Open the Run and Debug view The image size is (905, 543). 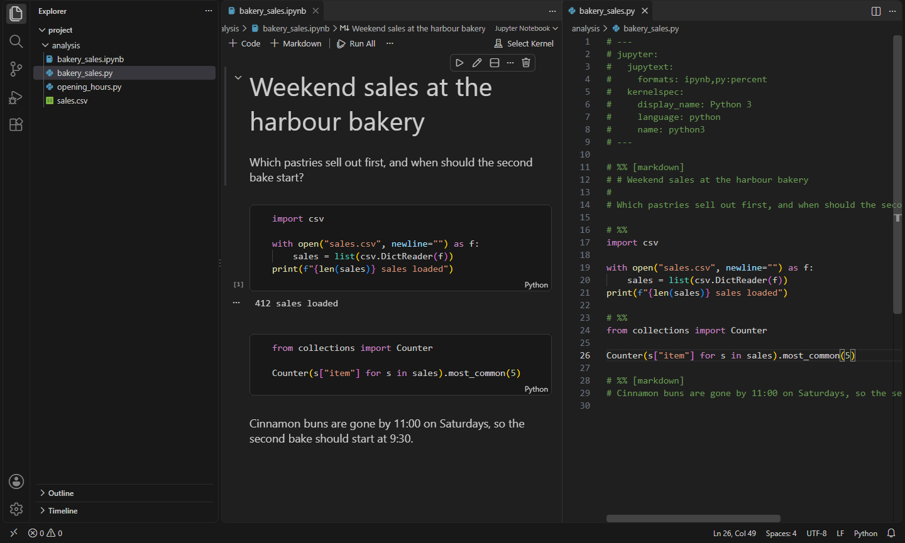[16, 97]
